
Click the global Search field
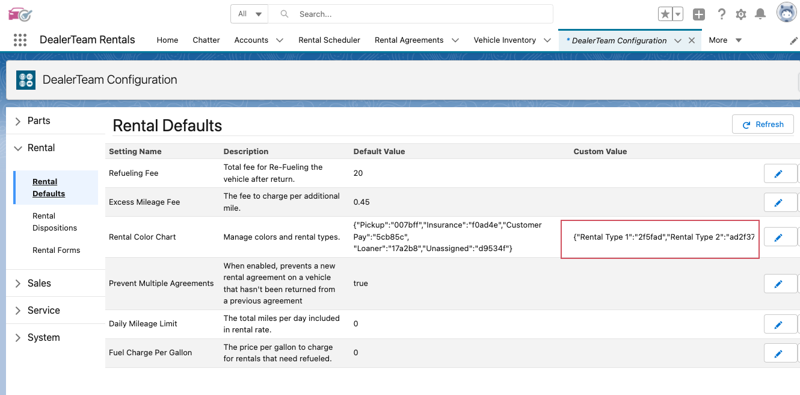(x=410, y=14)
